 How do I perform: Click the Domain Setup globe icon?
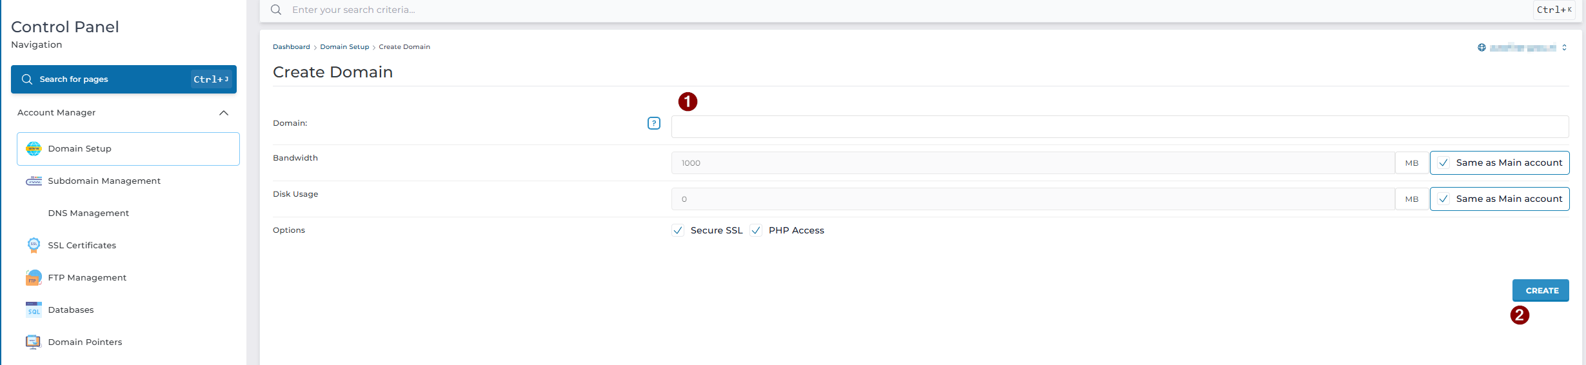34,149
